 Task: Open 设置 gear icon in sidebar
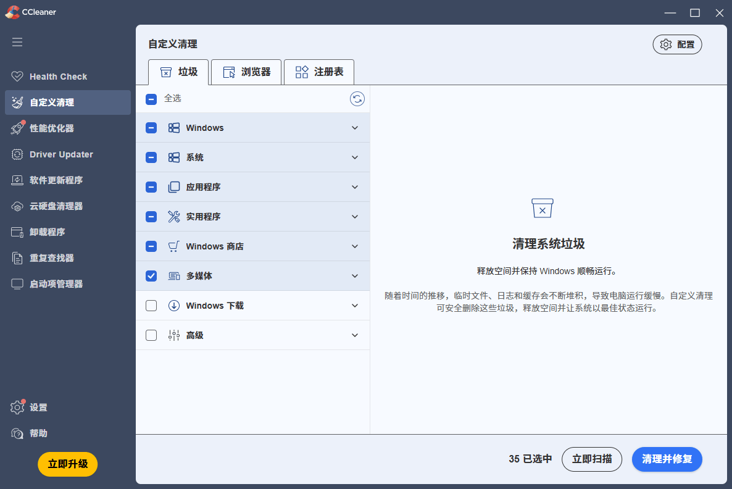click(x=17, y=407)
